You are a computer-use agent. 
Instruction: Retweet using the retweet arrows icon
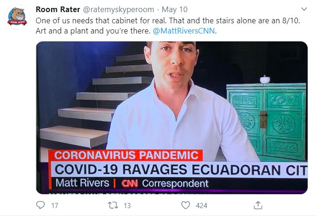click(x=113, y=205)
